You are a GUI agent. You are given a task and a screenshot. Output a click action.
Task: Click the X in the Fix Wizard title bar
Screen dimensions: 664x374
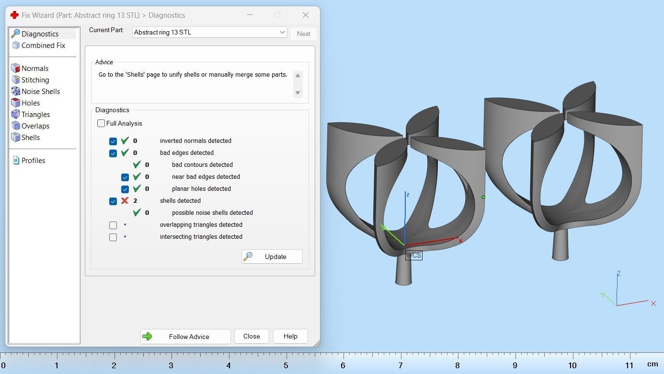(306, 15)
